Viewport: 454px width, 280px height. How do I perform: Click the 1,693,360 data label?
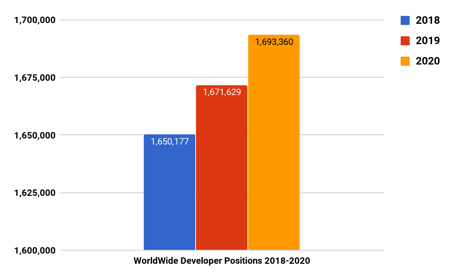(x=274, y=42)
